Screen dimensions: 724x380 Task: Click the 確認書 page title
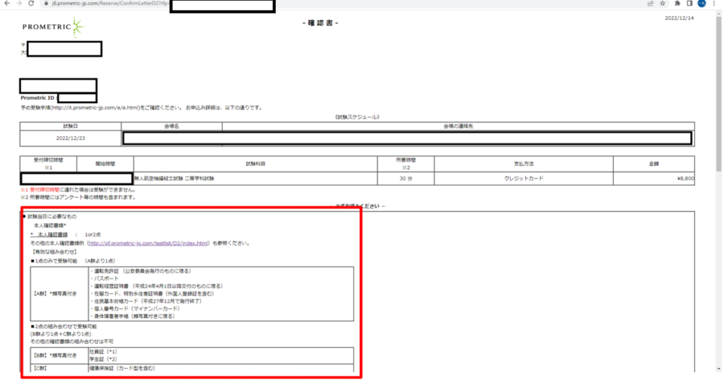click(x=320, y=23)
